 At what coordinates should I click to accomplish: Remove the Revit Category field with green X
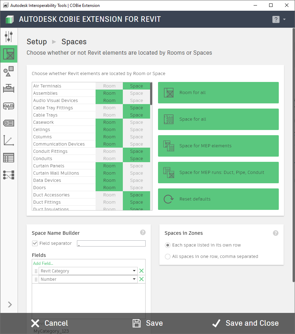click(141, 271)
